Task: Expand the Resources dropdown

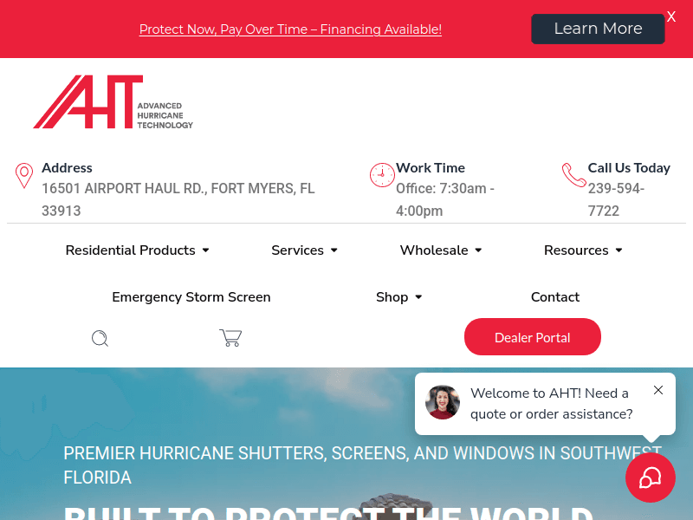Action: tap(583, 250)
